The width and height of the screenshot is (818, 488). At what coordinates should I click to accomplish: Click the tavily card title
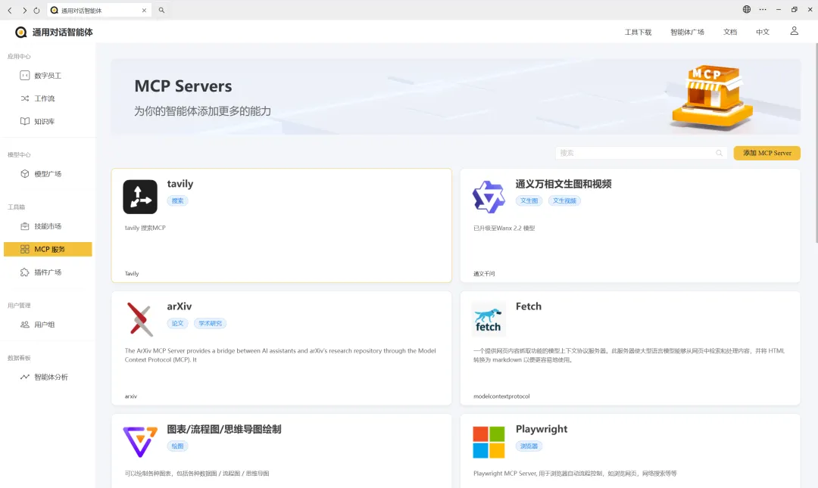click(x=180, y=184)
